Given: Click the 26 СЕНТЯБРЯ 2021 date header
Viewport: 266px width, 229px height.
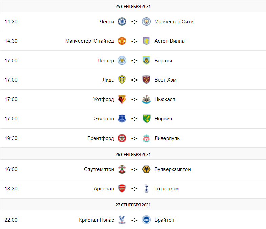Looking at the screenshot, I should pos(133,155).
